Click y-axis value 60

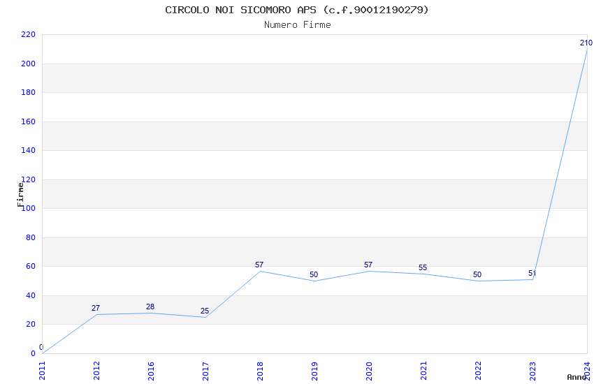pos(31,266)
